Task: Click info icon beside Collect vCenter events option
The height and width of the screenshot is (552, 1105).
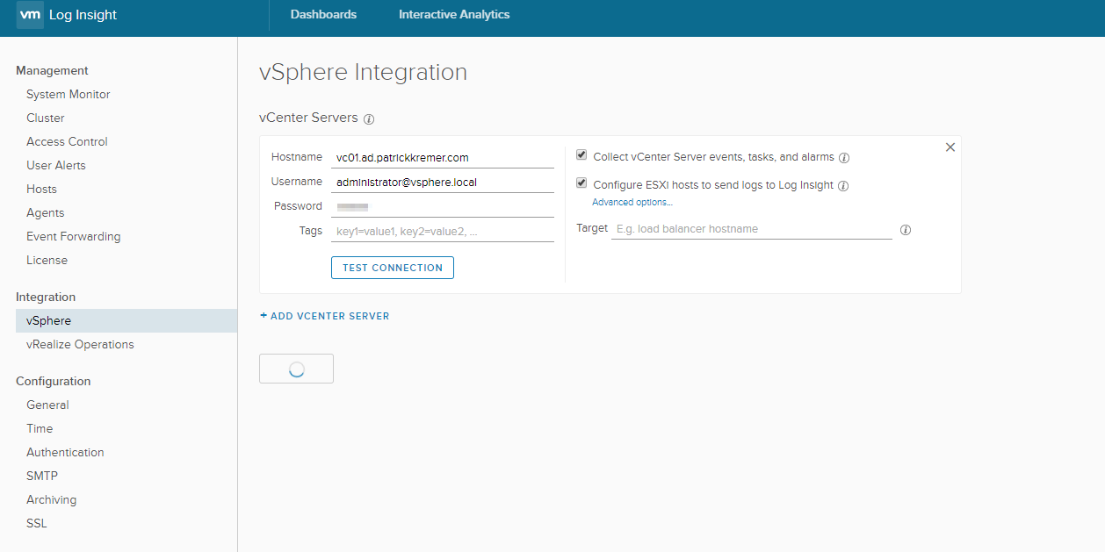Action: point(844,158)
